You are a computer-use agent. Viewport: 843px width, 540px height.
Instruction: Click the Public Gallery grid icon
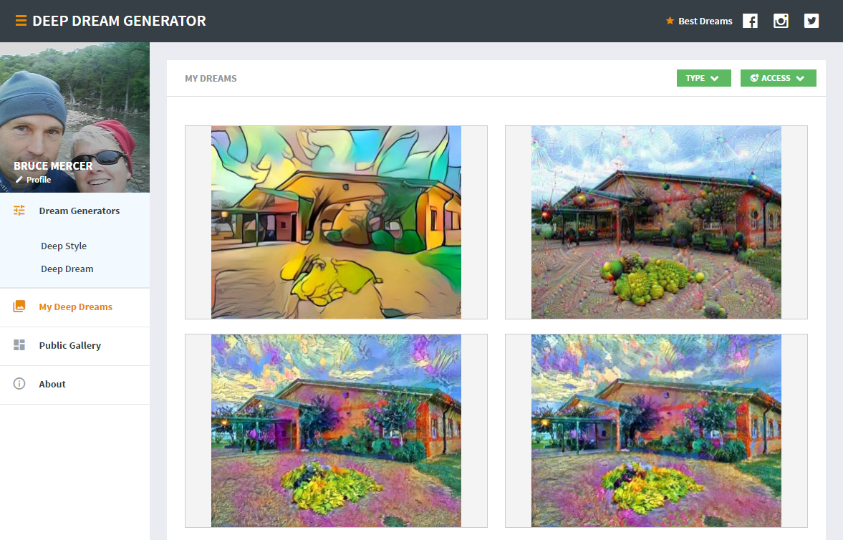click(x=19, y=344)
